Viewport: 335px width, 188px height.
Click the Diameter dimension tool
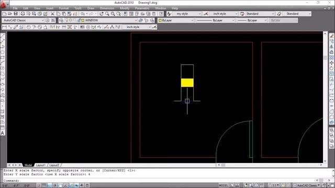[x=40, y=27]
